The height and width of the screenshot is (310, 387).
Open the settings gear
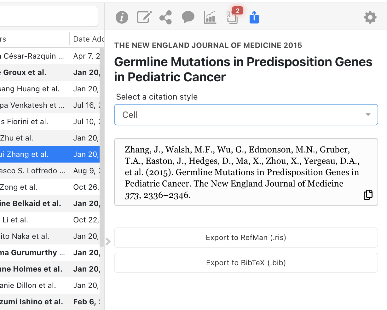point(370,17)
